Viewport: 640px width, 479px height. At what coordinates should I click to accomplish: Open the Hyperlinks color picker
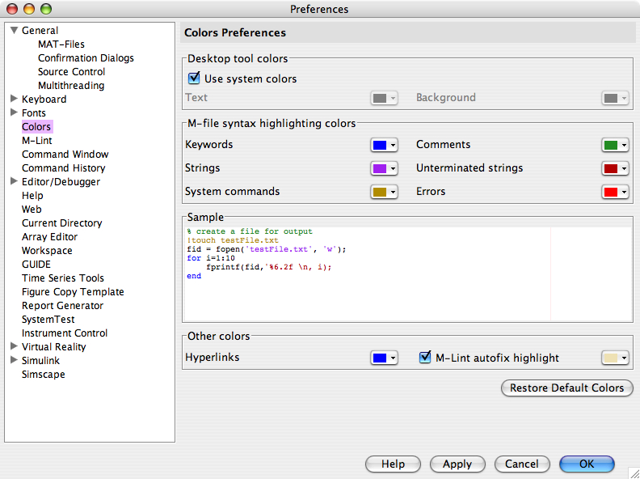point(384,358)
